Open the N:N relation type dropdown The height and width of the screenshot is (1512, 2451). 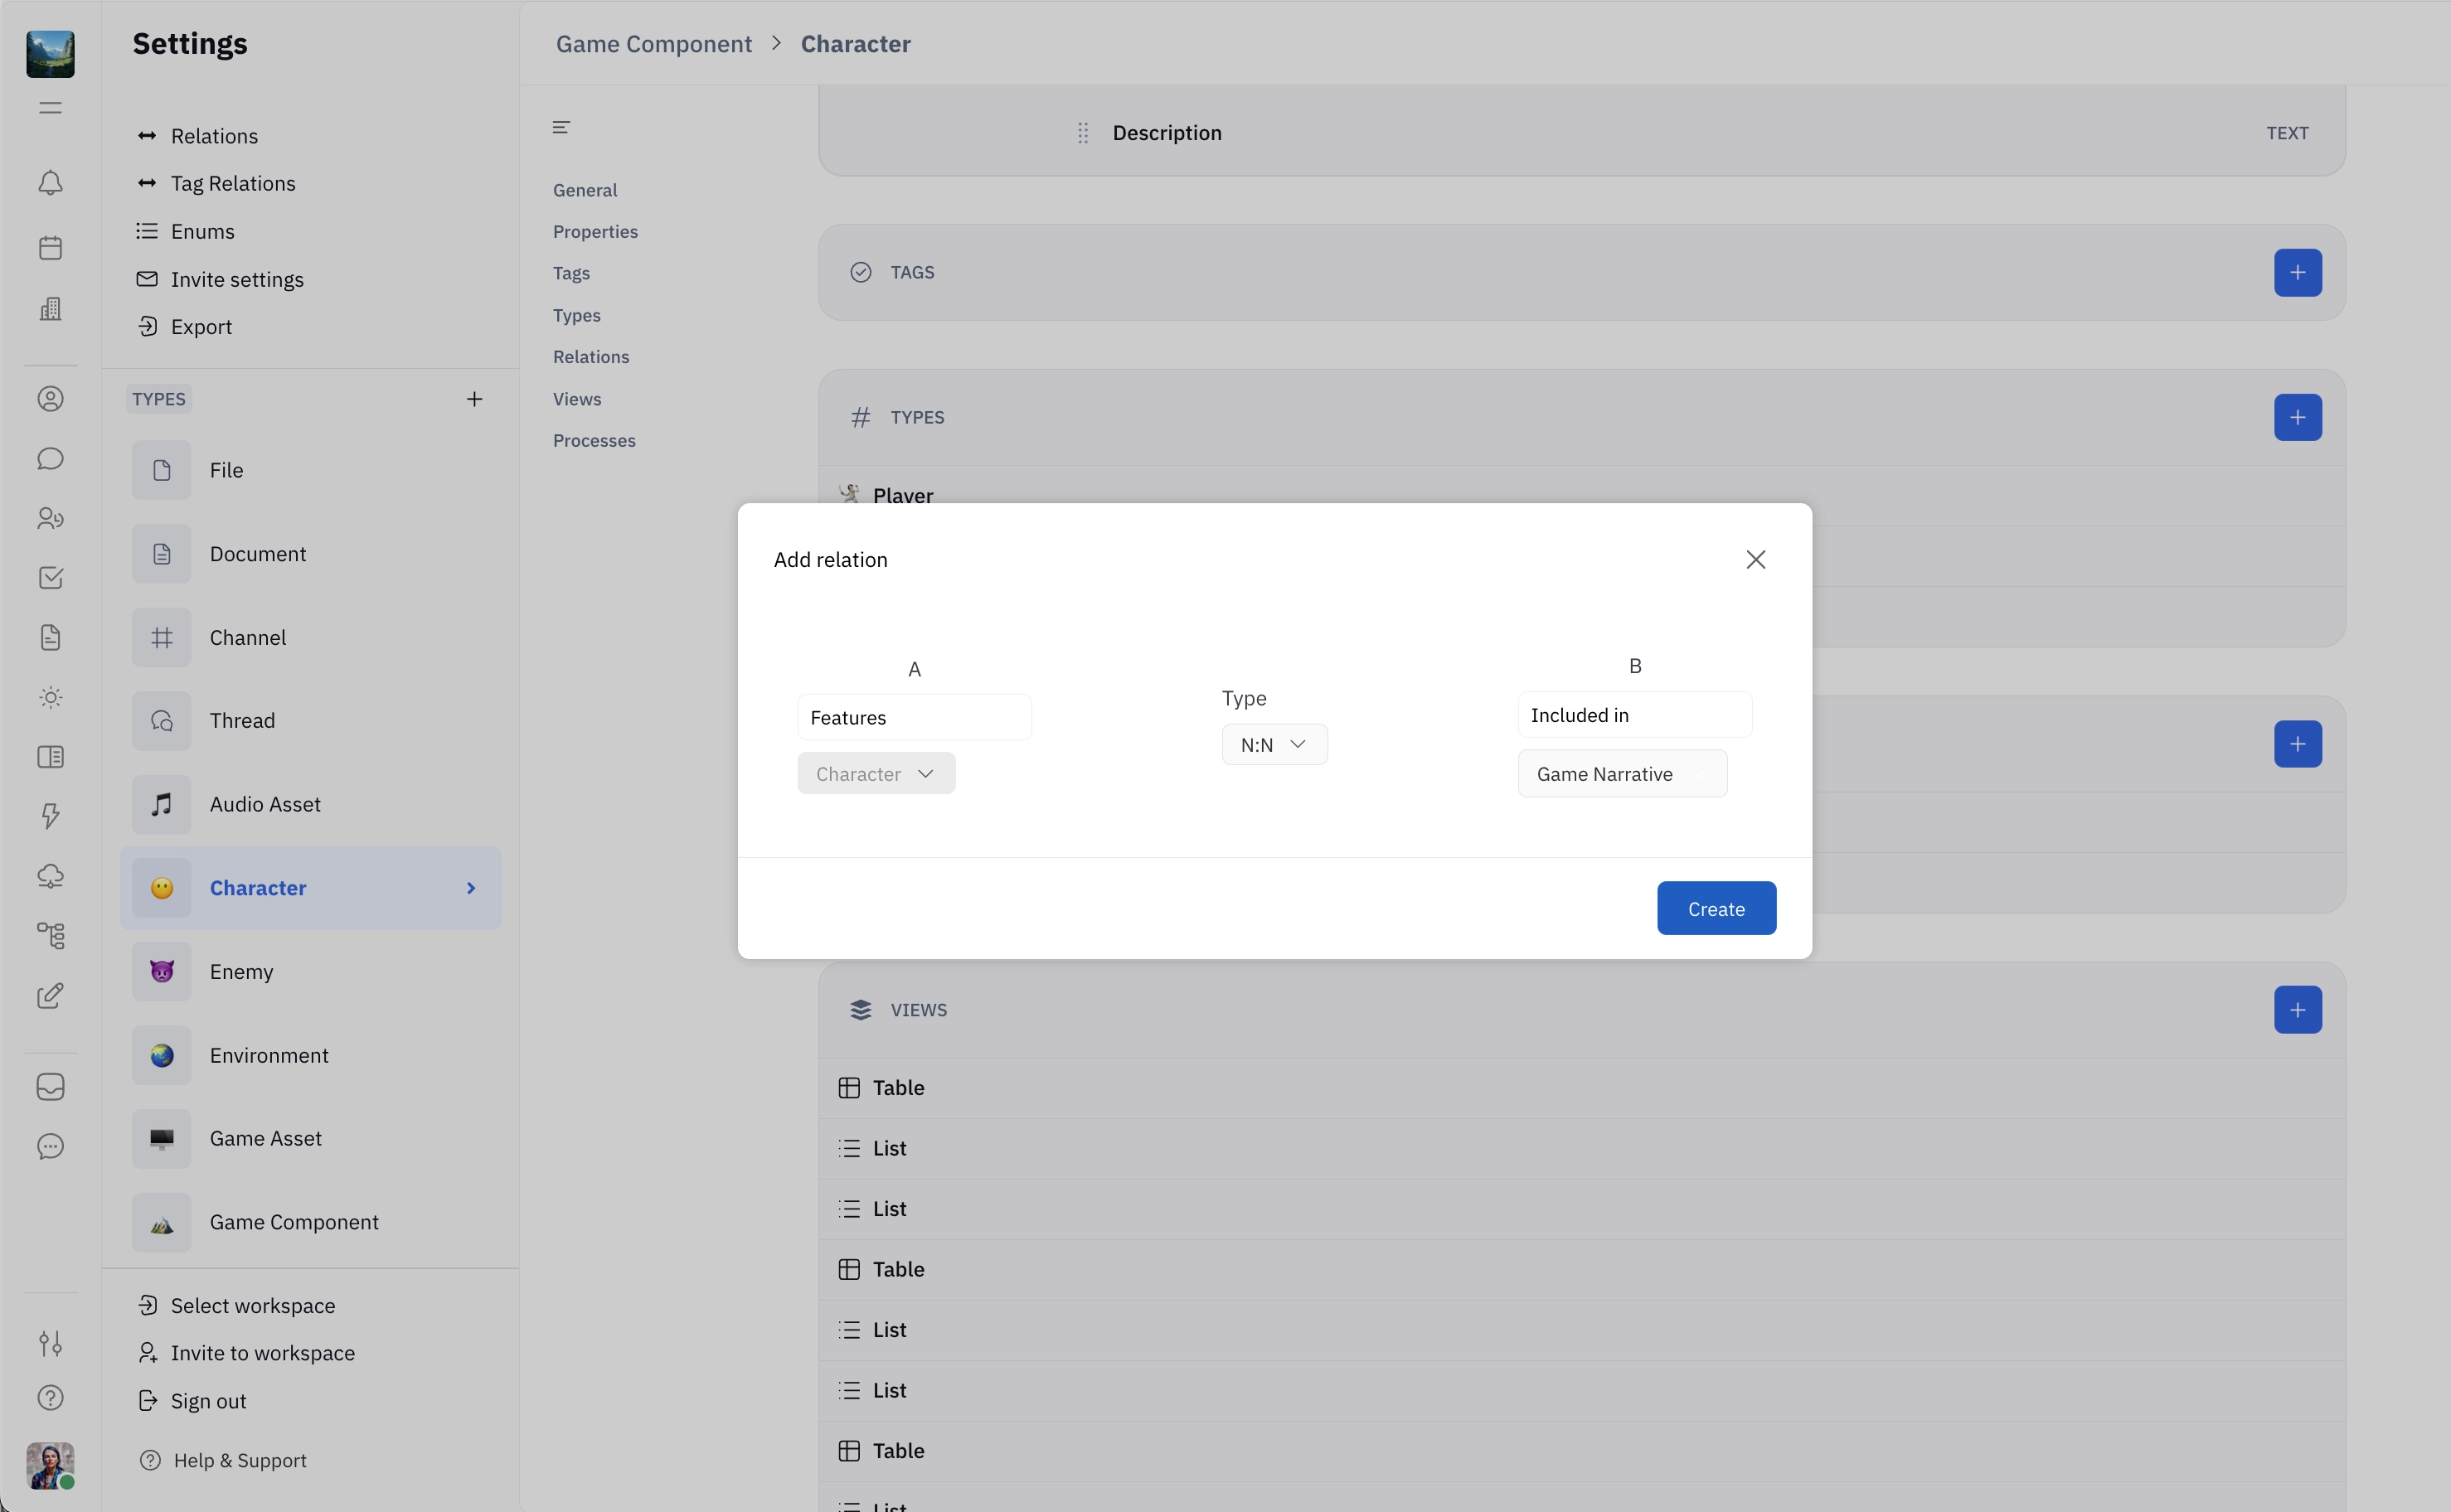[1274, 745]
